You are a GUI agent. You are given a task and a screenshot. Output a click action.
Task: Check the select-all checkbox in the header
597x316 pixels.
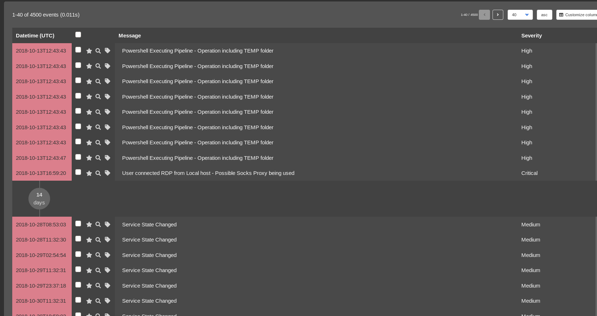(x=78, y=34)
